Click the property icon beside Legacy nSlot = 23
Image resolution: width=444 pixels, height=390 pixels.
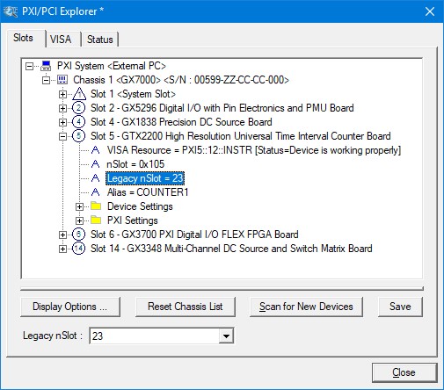click(96, 178)
